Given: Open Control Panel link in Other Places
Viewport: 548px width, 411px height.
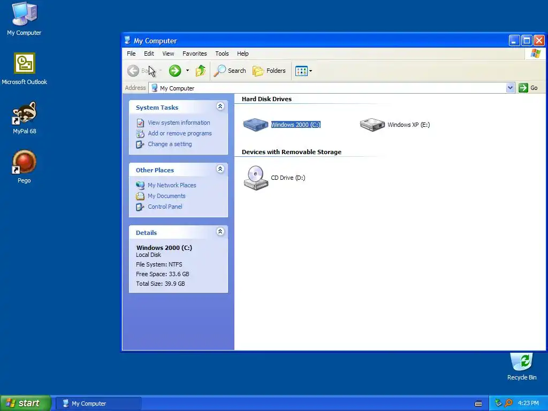Looking at the screenshot, I should click(x=165, y=207).
